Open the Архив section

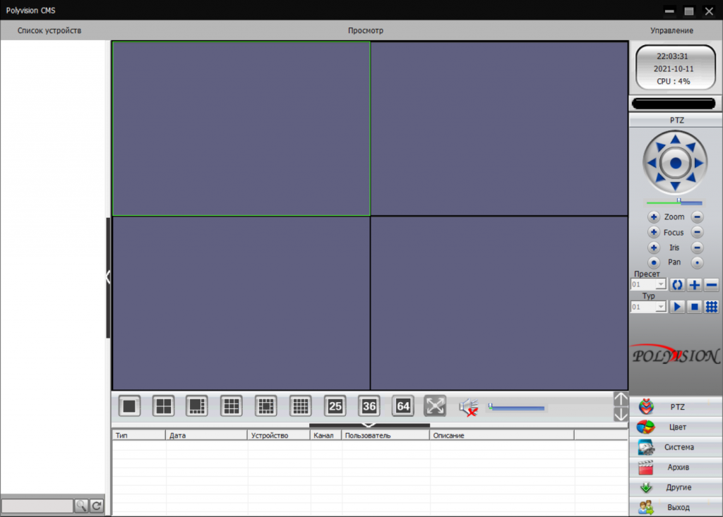676,467
